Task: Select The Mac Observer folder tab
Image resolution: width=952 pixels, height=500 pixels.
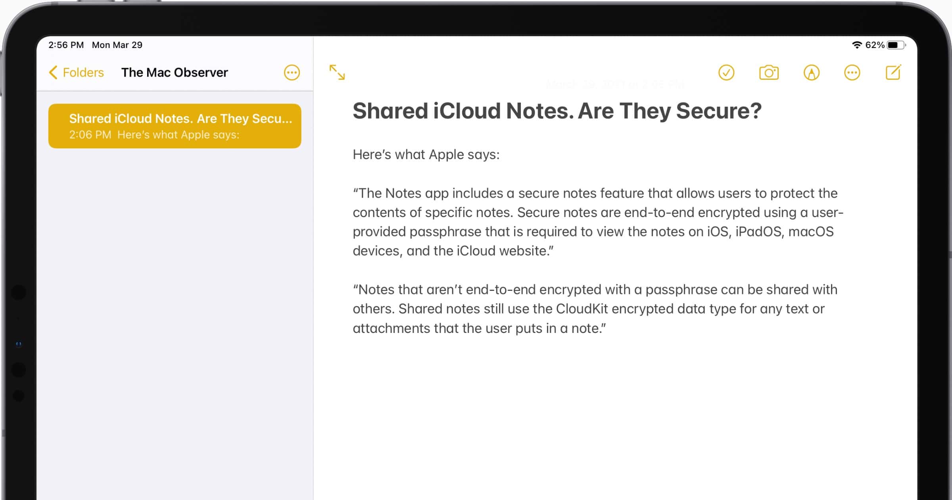Action: tap(175, 72)
